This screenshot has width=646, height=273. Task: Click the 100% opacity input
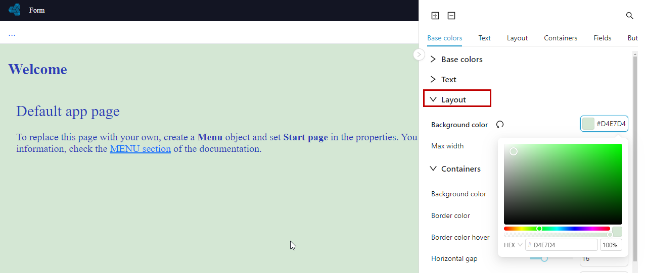point(611,245)
